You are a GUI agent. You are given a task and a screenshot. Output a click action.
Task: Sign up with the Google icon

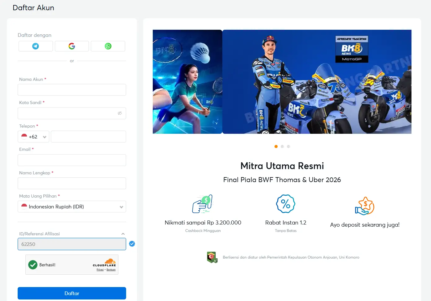(x=72, y=46)
